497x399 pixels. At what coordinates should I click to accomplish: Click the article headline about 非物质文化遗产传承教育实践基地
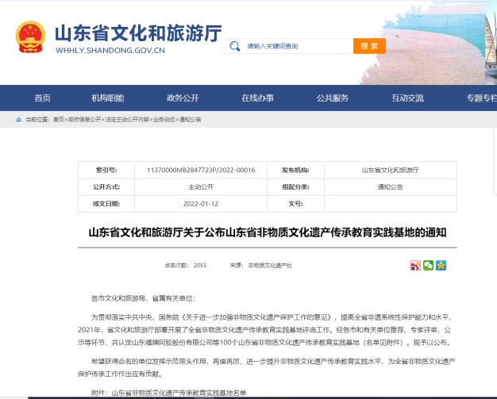268,232
